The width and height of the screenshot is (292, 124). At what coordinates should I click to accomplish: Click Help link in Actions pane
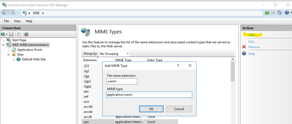[x=252, y=53]
